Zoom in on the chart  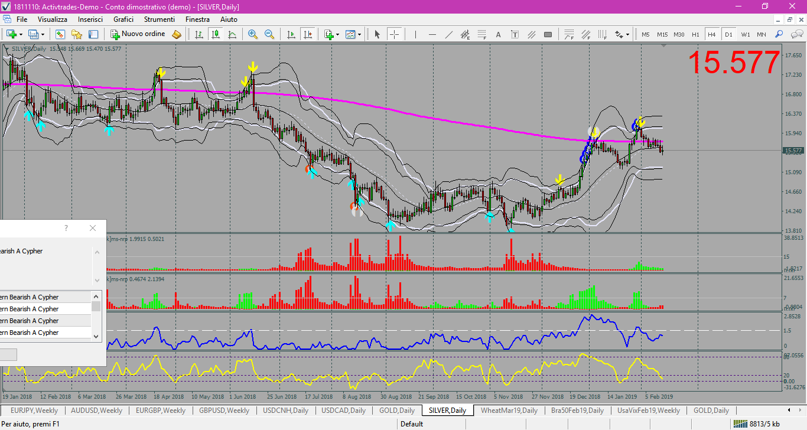tap(253, 34)
